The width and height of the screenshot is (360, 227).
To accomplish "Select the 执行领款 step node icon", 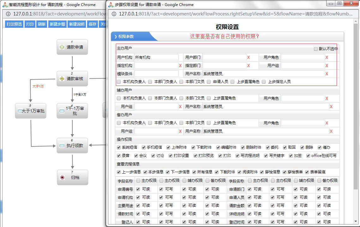I will coord(62,146).
